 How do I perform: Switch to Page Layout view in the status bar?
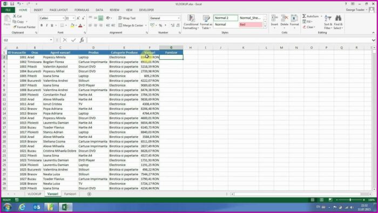click(322, 200)
